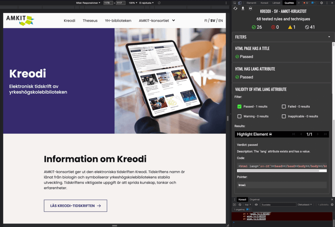Click the viewport height field showing 1117
Image resolution: width=335 pixels, height=227 pixels.
tap(120, 3)
